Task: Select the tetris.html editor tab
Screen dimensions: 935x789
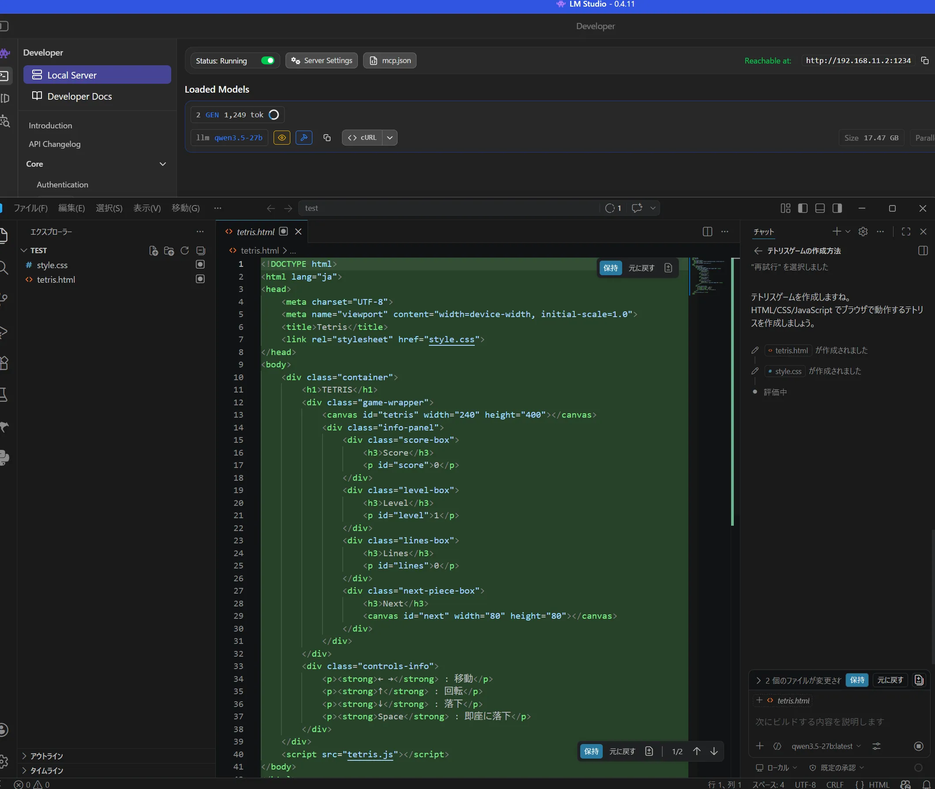Action: click(x=255, y=232)
